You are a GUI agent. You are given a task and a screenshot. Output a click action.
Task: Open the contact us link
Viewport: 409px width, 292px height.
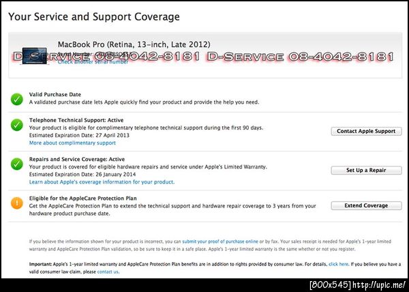[108, 272]
